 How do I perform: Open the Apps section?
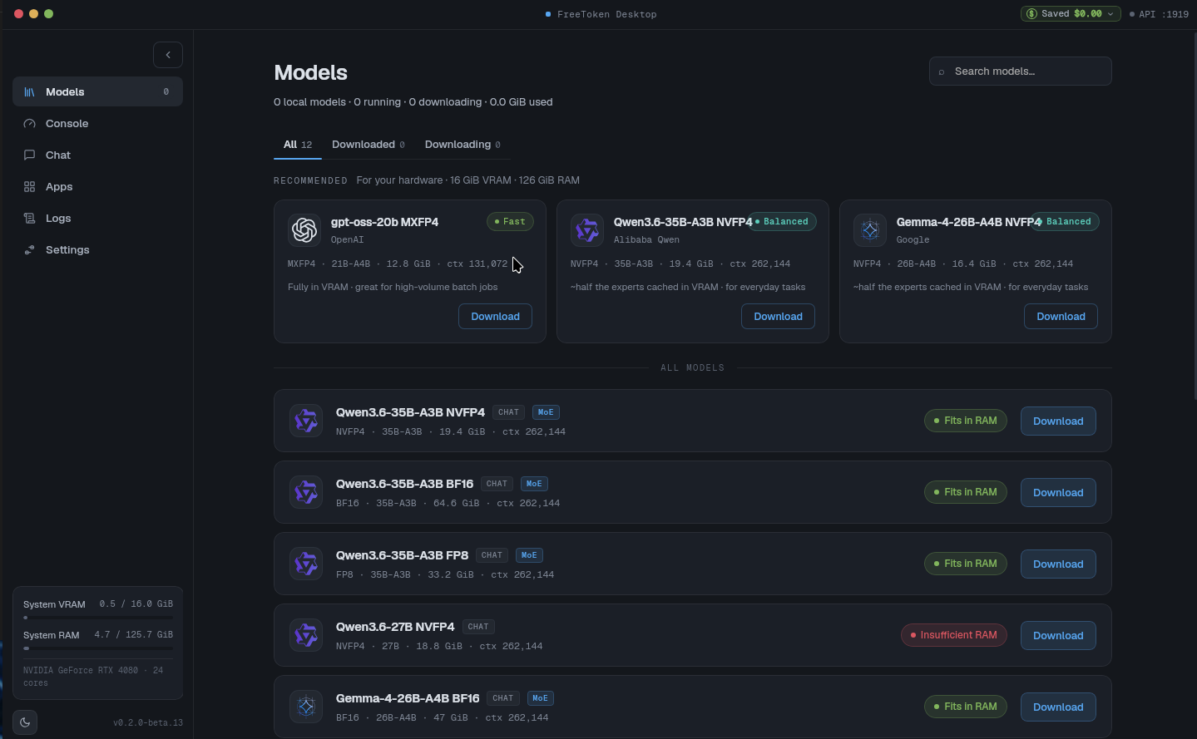(x=97, y=187)
